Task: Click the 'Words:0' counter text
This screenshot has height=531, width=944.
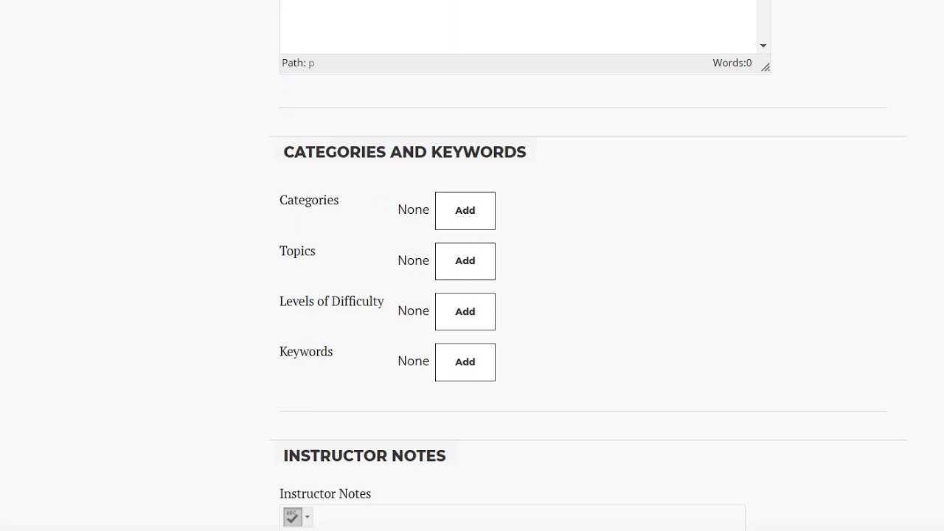Action: point(732,63)
